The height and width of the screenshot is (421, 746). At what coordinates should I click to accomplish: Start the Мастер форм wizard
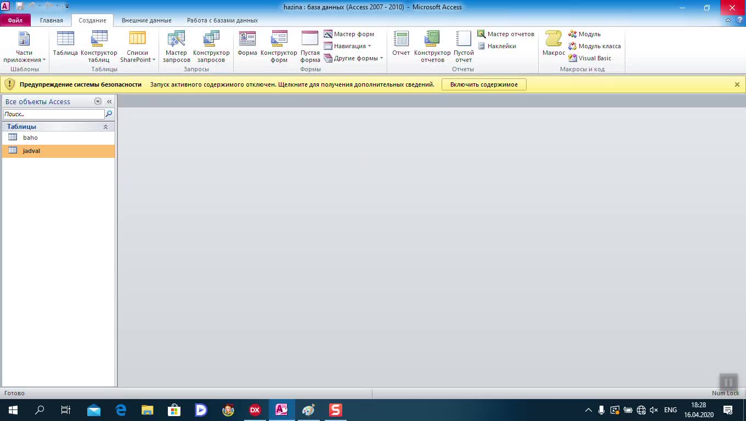(349, 34)
